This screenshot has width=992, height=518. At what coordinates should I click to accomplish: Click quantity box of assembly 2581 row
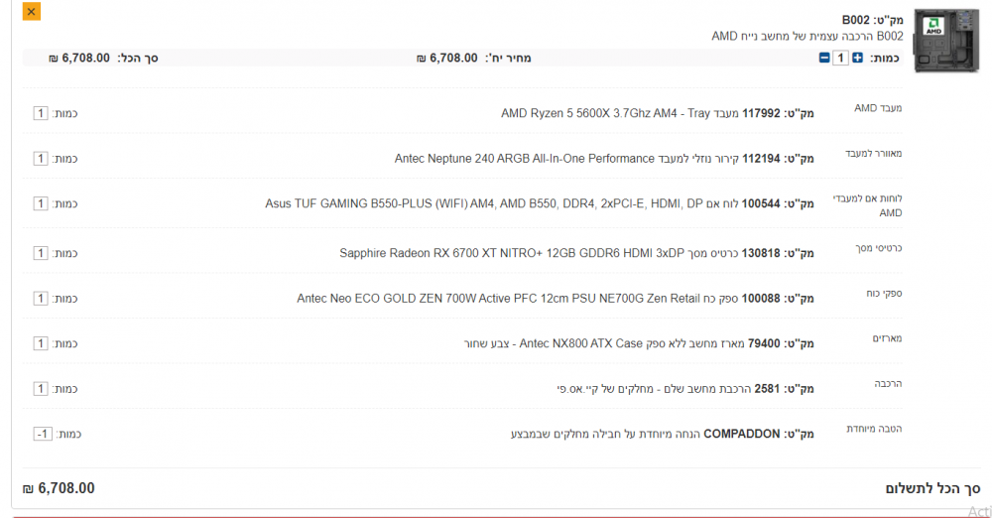pyautogui.click(x=41, y=389)
